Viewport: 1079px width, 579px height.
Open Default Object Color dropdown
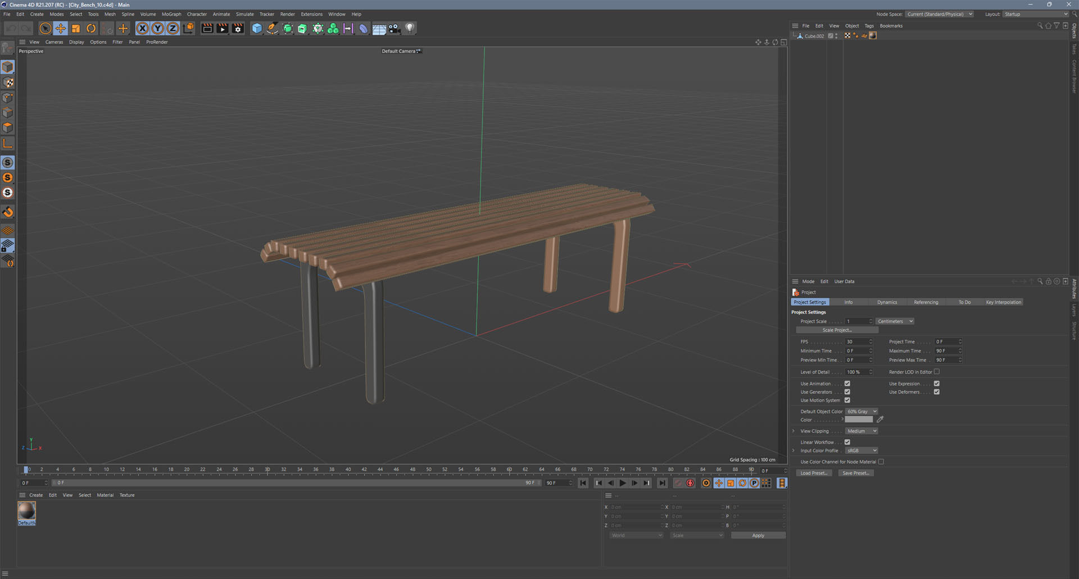pyautogui.click(x=862, y=412)
